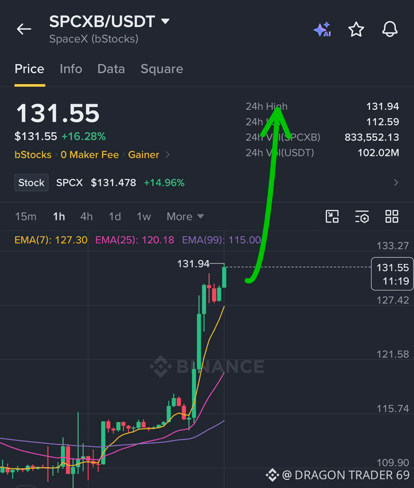The width and height of the screenshot is (414, 488).
Task: Open the More timeframes dropdown
Action: click(x=185, y=216)
